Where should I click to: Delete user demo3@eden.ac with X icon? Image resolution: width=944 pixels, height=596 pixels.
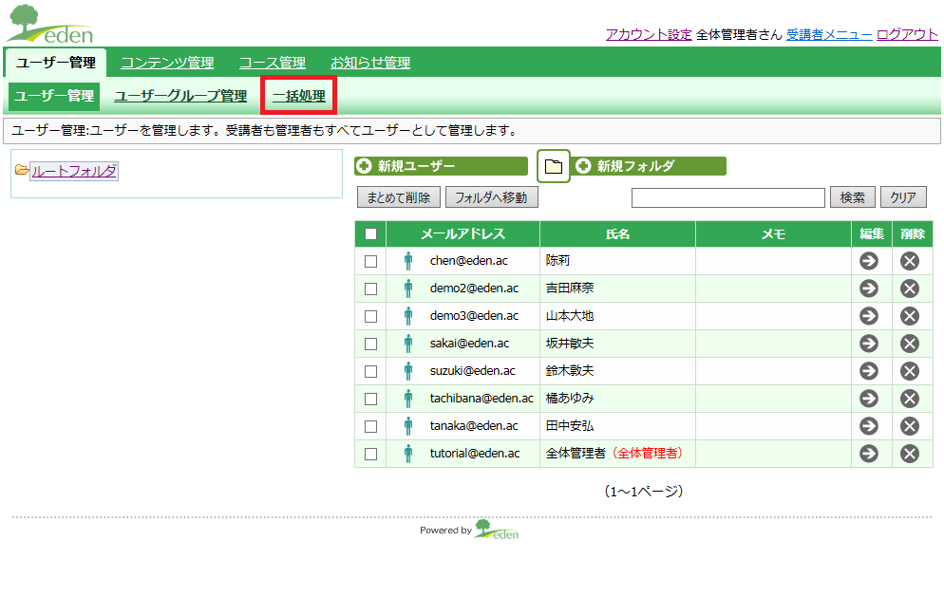(910, 316)
